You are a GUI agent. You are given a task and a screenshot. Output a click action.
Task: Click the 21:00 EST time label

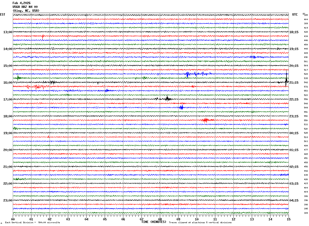pyautogui.click(x=8, y=167)
